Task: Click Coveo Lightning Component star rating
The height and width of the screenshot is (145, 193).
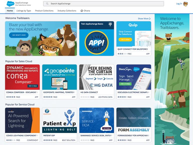Action: [x=11, y=140]
